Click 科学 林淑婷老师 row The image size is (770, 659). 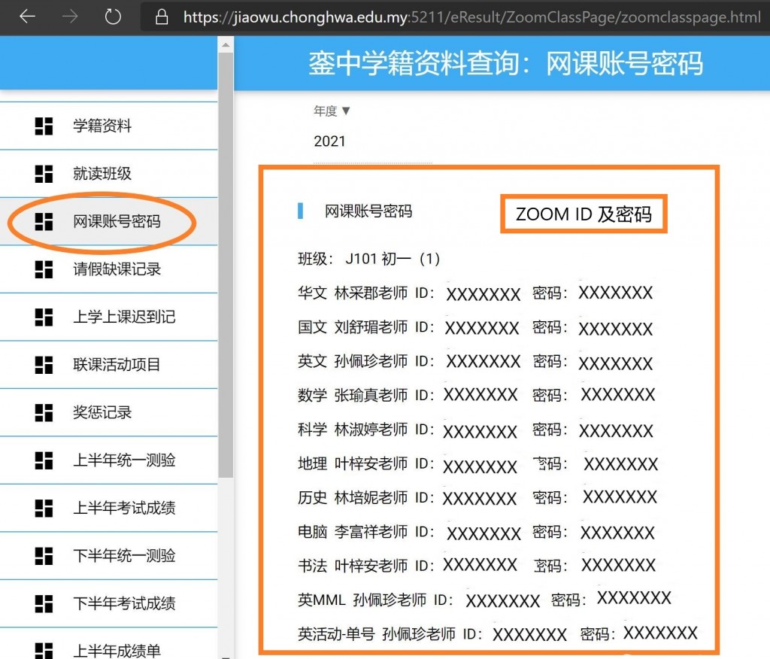(475, 430)
